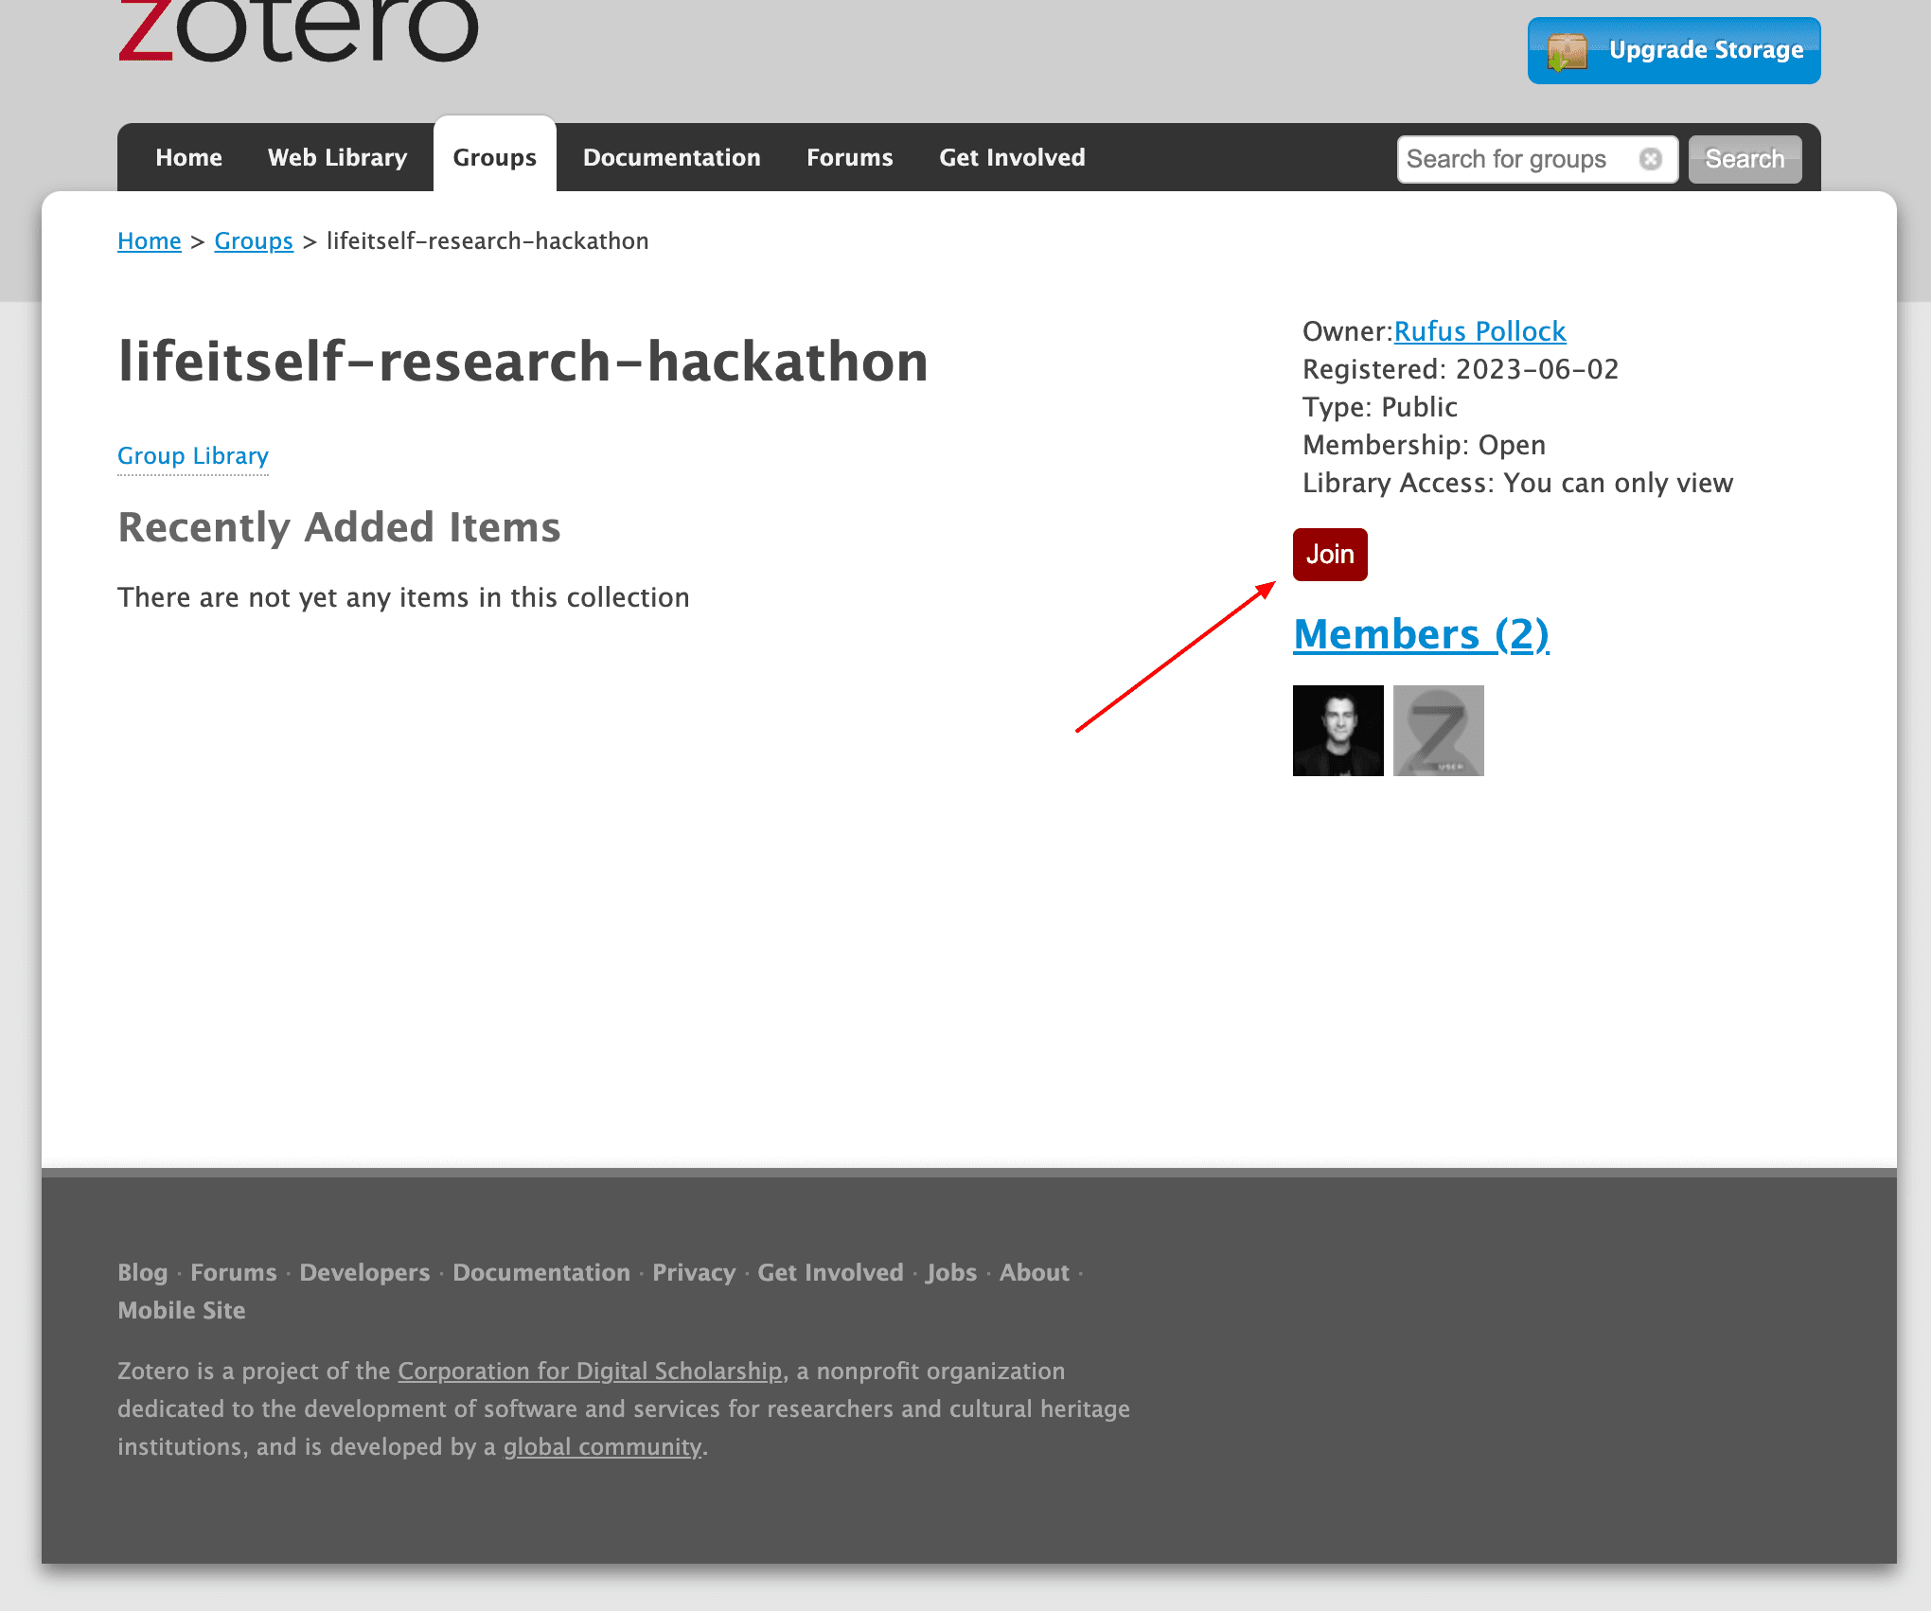1931x1611 pixels.
Task: Open the default Zotero avatar member
Action: click(1438, 731)
